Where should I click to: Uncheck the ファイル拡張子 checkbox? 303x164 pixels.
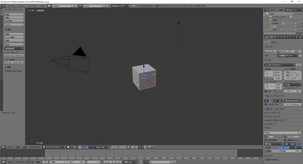(x=285, y=137)
